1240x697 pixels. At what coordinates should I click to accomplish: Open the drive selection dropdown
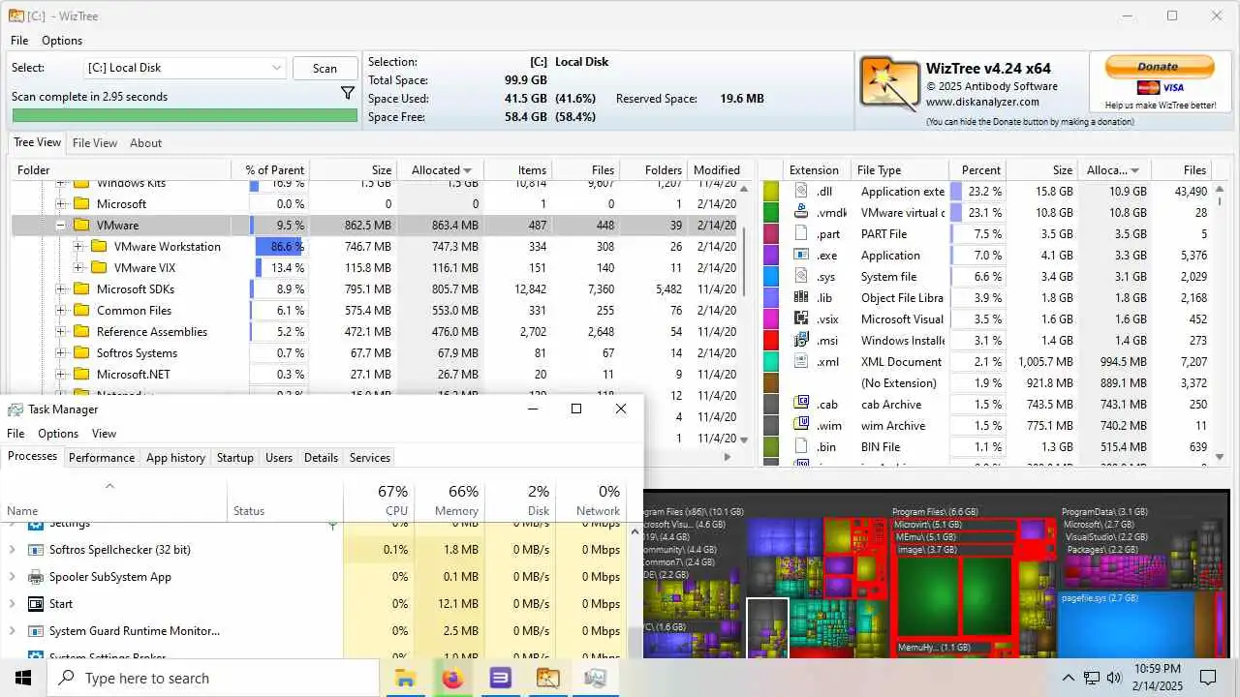[x=184, y=68]
